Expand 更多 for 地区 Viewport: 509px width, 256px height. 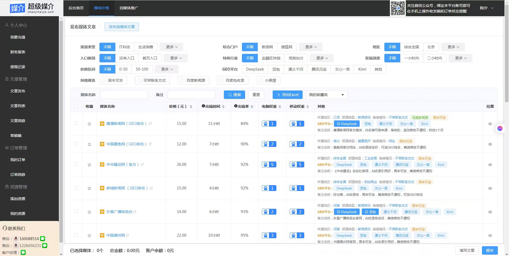(453, 47)
